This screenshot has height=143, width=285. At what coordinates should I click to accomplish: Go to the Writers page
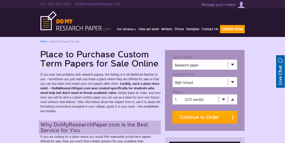point(167,29)
